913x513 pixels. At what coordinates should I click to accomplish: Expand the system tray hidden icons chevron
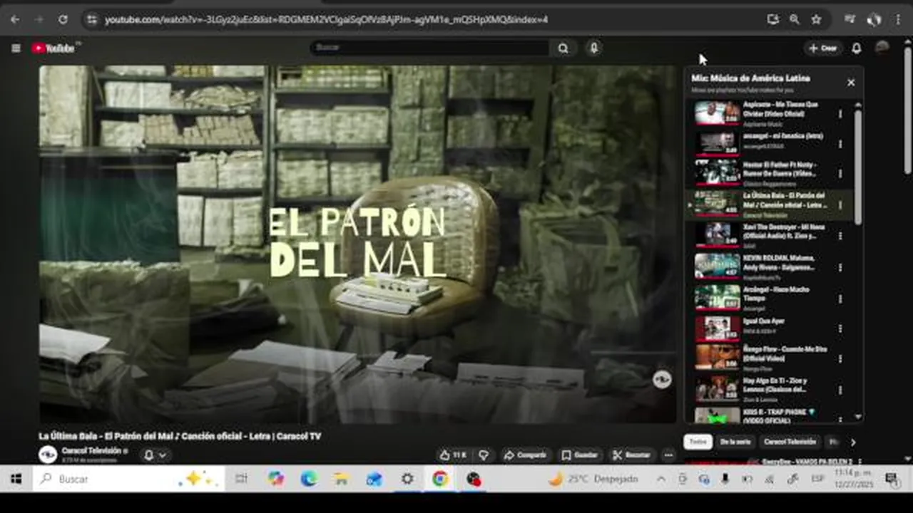(660, 480)
